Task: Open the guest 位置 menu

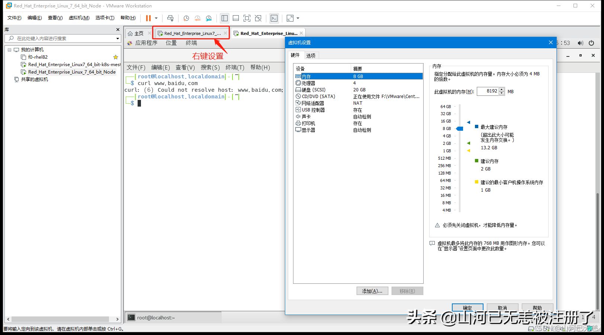Action: (171, 43)
